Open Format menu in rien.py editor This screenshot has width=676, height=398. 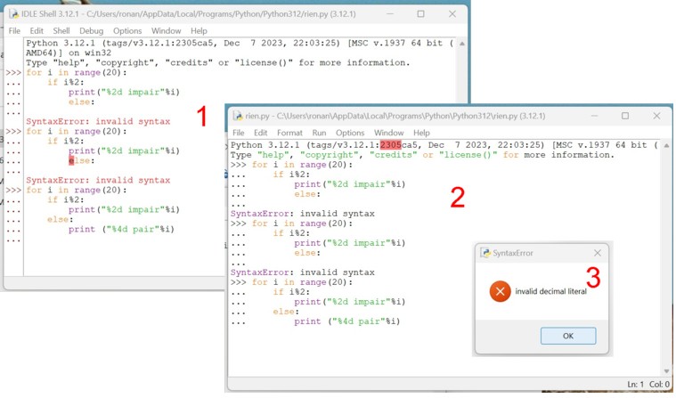coord(289,133)
